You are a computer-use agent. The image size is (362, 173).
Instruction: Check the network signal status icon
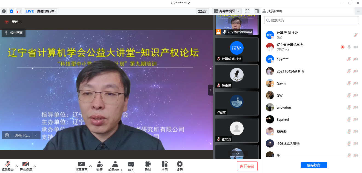(x=19, y=11)
